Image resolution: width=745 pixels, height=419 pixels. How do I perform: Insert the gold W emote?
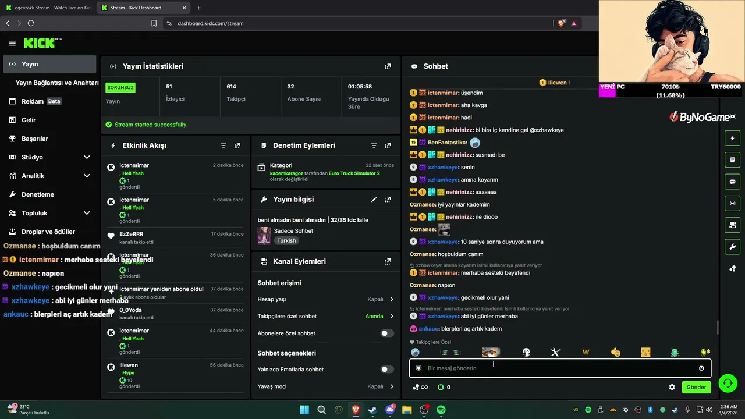point(586,352)
